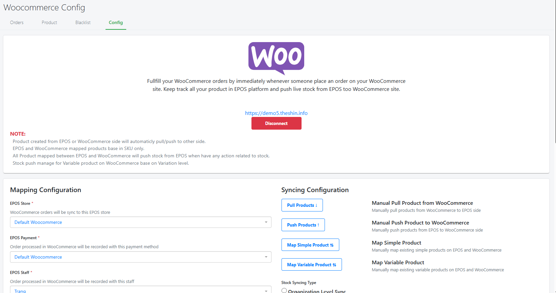Viewport: 556px width, 293px height.
Task: Open the EPOS Store dropdown
Action: (x=141, y=222)
